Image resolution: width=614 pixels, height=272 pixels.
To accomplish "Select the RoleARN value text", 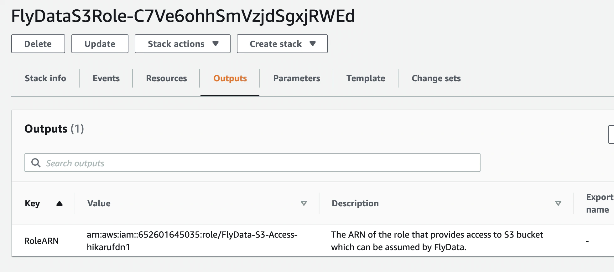I will tap(192, 241).
